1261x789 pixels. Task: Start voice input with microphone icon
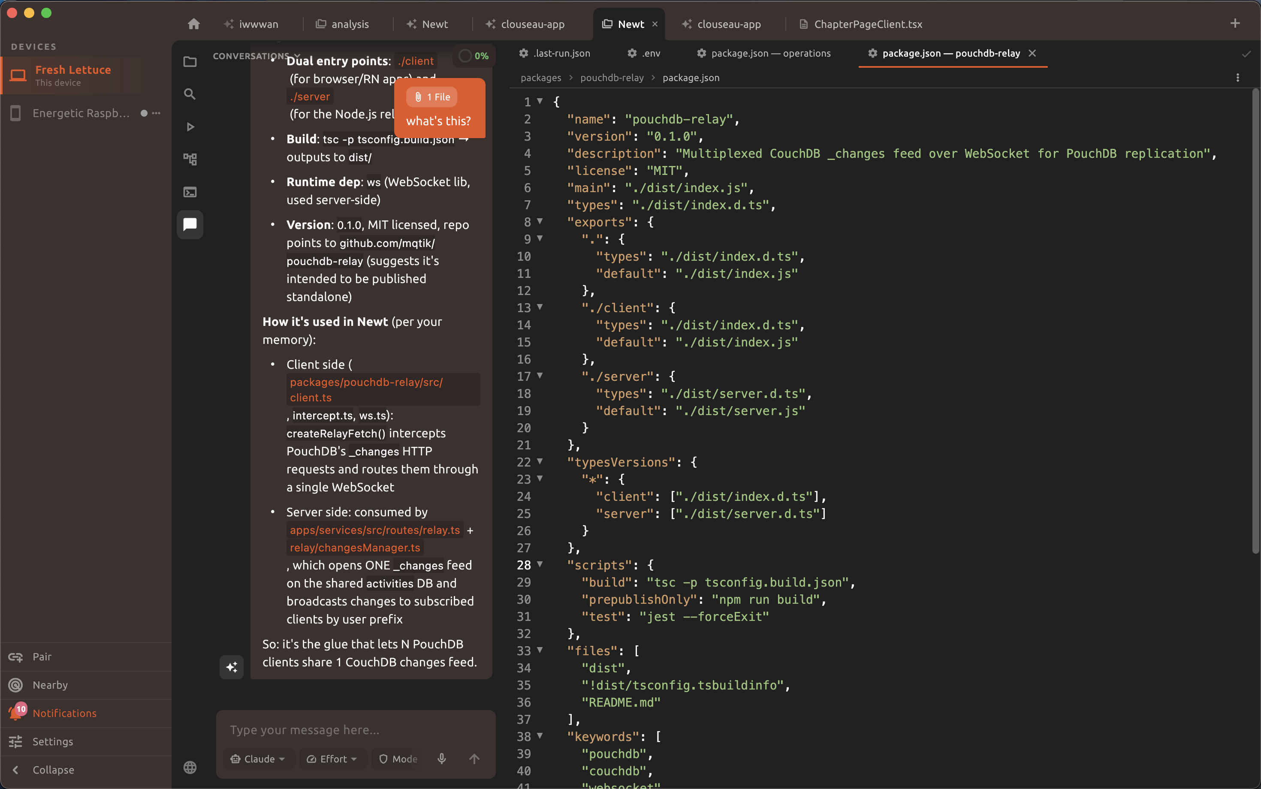(x=441, y=759)
